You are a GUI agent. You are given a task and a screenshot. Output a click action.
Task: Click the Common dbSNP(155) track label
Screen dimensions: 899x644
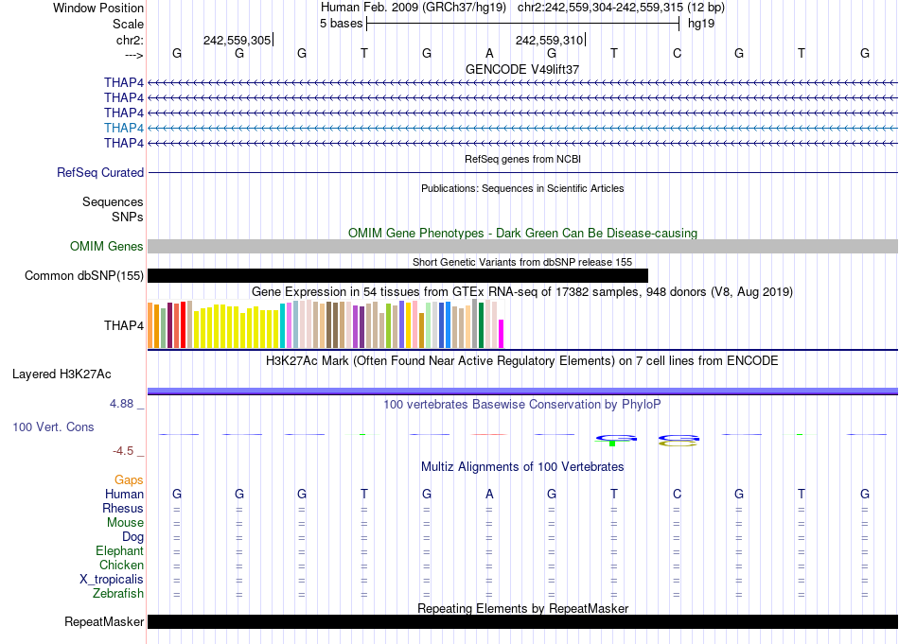(84, 275)
